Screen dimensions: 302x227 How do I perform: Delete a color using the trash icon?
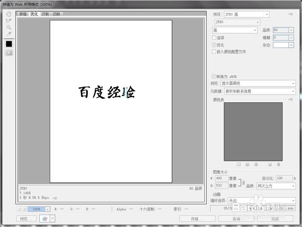(278, 164)
